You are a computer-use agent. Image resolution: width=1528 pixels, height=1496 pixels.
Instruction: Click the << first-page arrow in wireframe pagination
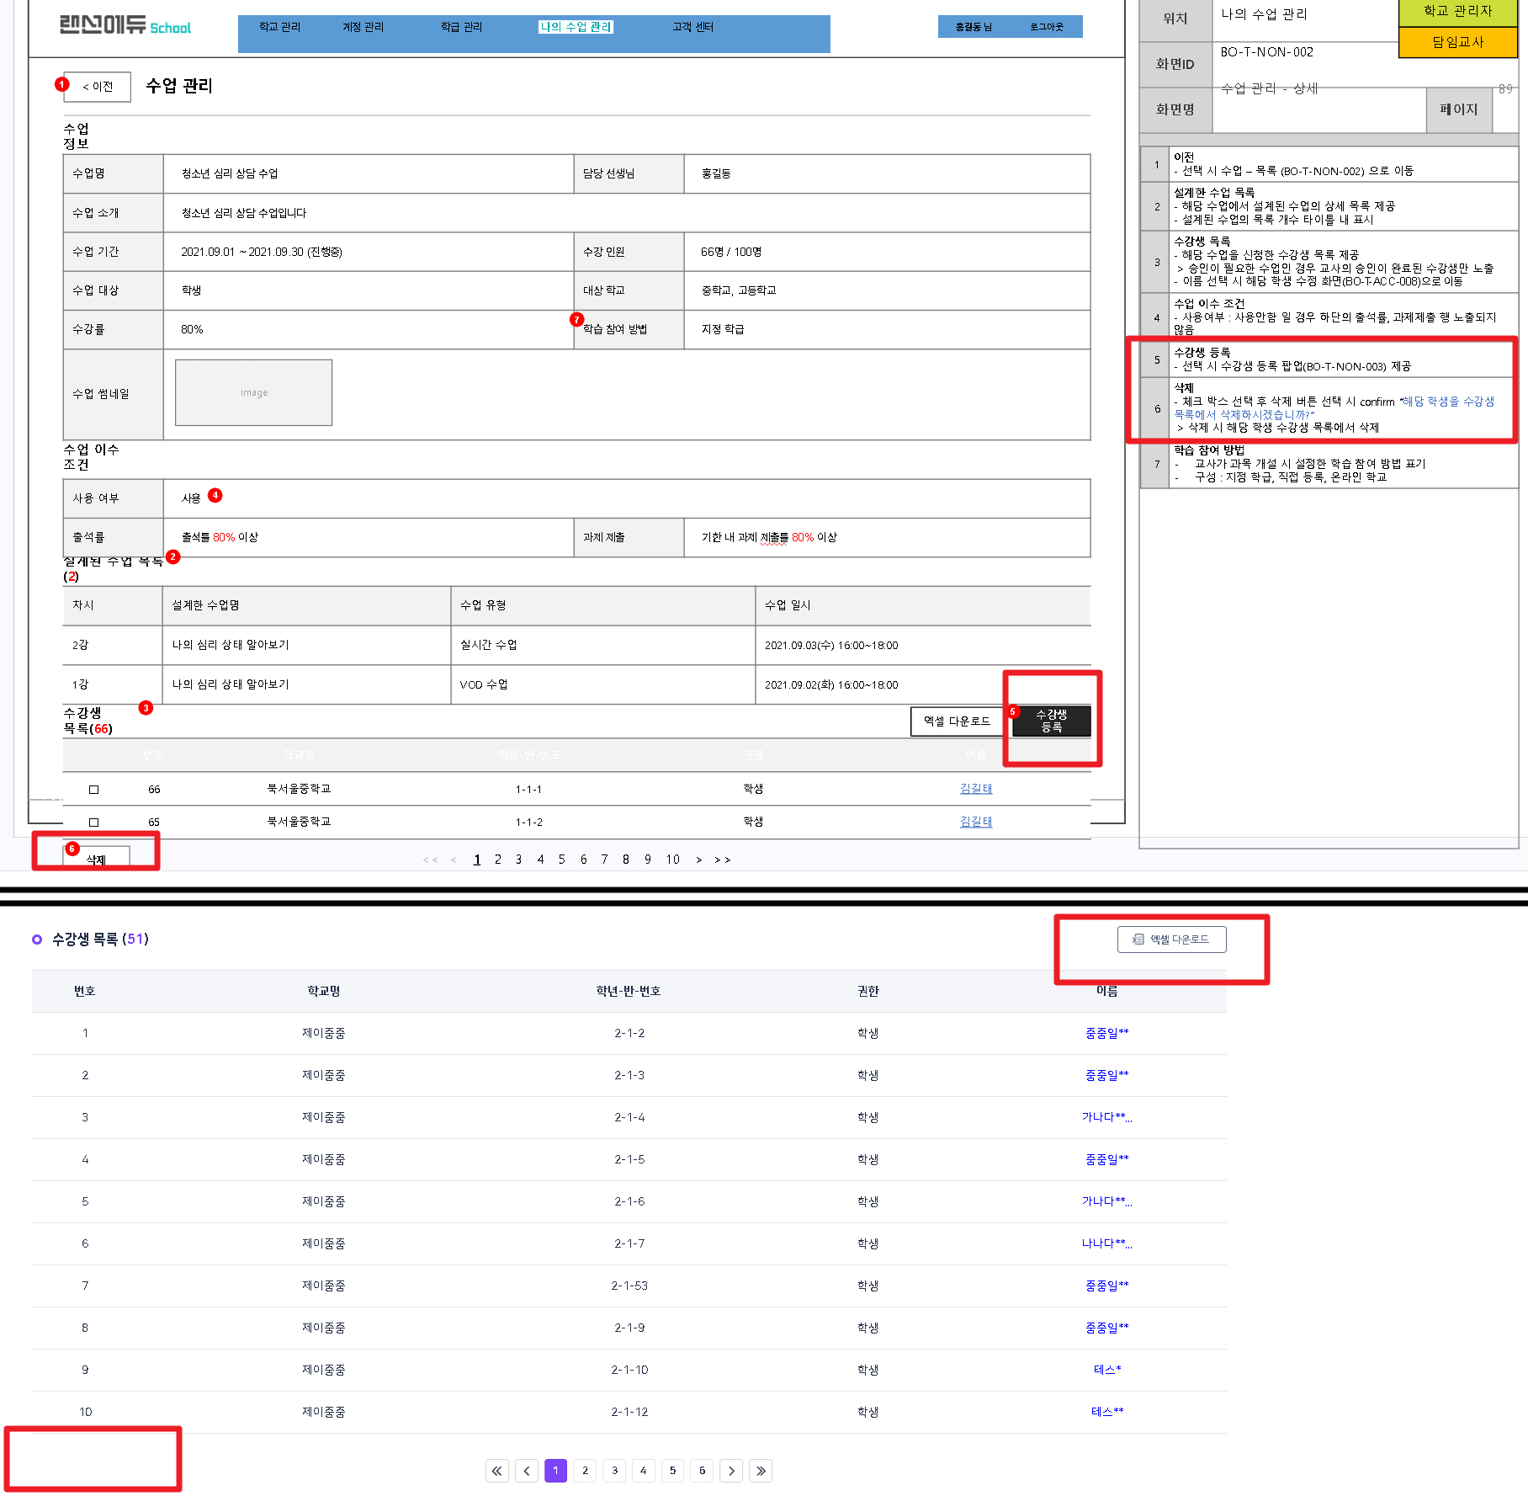(x=430, y=860)
